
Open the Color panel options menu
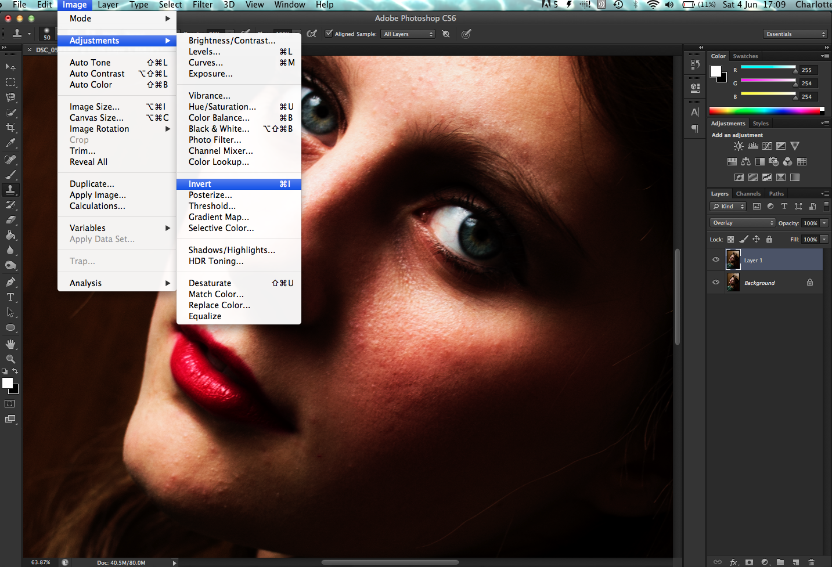click(825, 56)
